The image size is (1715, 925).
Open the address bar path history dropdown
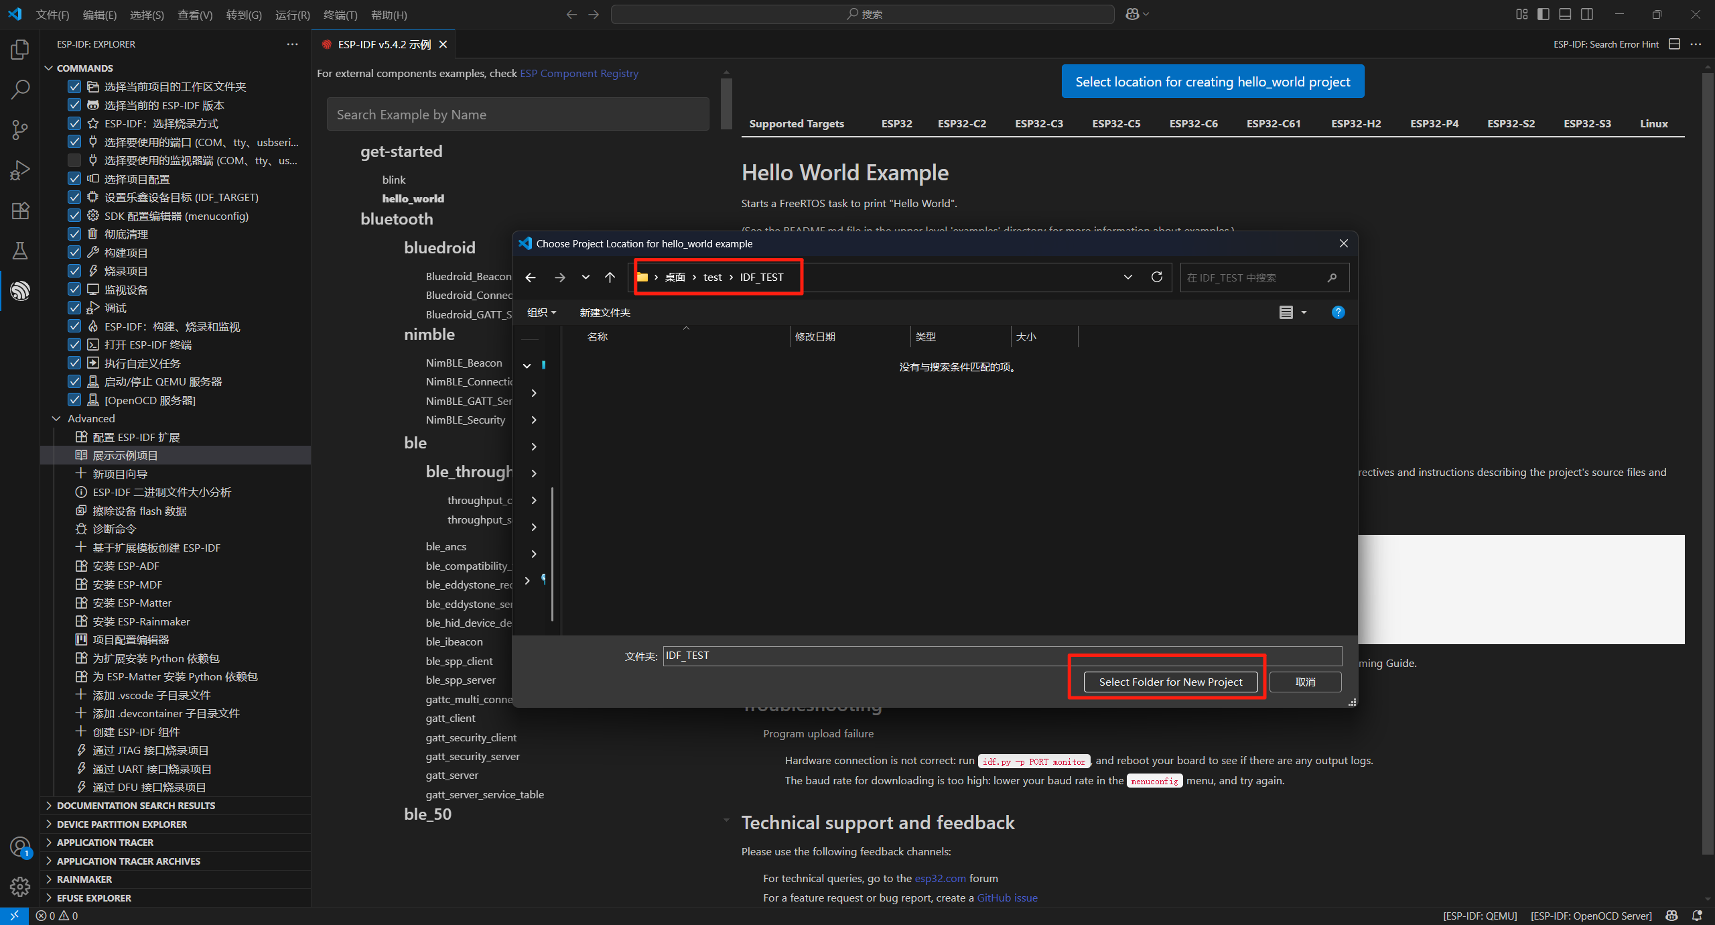(x=1128, y=277)
